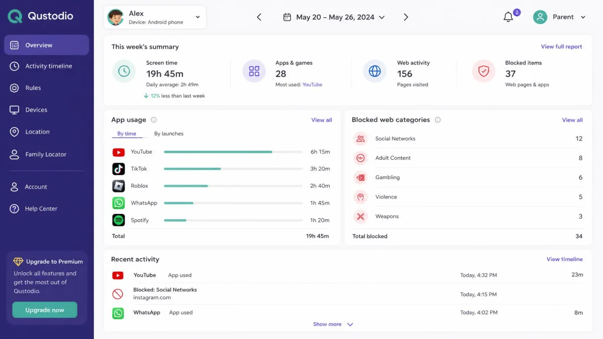The height and width of the screenshot is (339, 603).
Task: Switch to the By launches tab
Action: (169, 134)
